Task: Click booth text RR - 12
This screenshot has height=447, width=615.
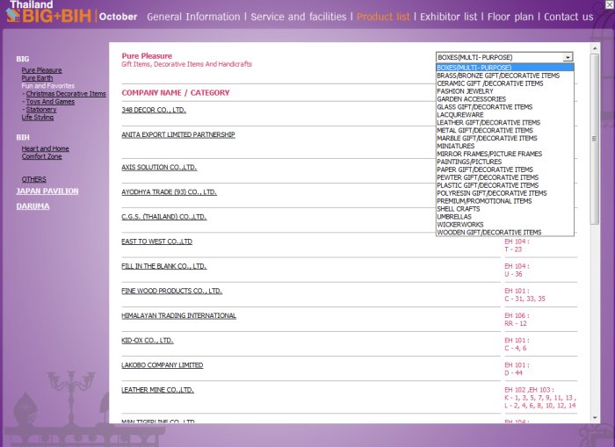Action: point(516,323)
